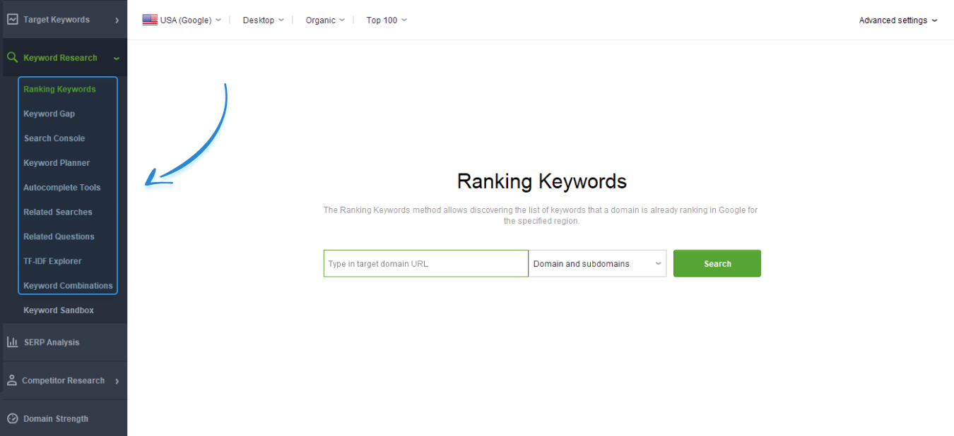Click the SERP Analysis bar chart icon

click(x=12, y=342)
